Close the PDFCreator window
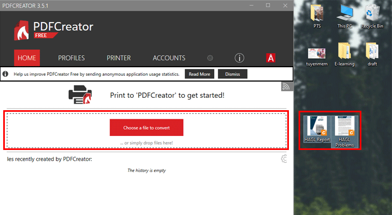The height and width of the screenshot is (215, 392). [x=285, y=5]
